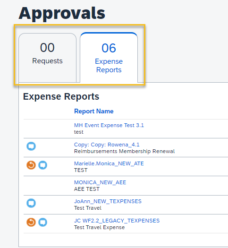Open JoAnn_NEW_TEXPENSES expense report
The width and height of the screenshot is (228, 248).
(x=108, y=201)
